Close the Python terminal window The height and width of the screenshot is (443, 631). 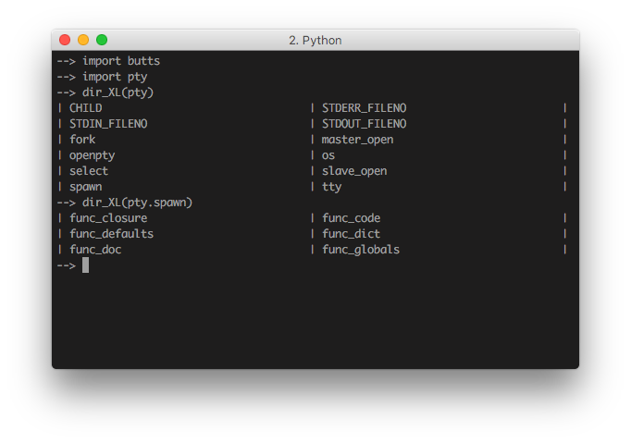click(65, 40)
